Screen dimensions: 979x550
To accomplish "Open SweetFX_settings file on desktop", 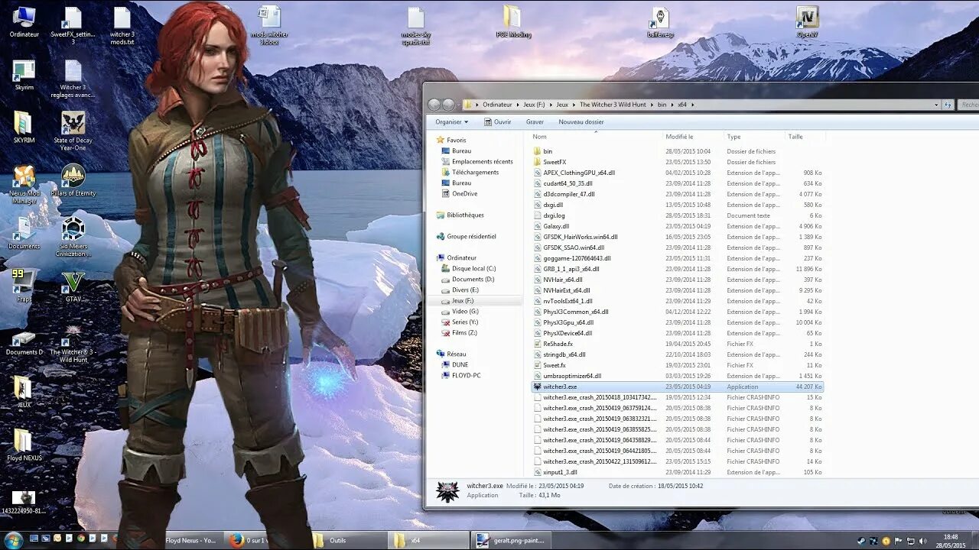I will point(73,25).
